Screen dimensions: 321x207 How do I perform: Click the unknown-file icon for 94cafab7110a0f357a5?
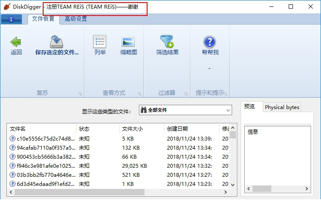(x=13, y=147)
